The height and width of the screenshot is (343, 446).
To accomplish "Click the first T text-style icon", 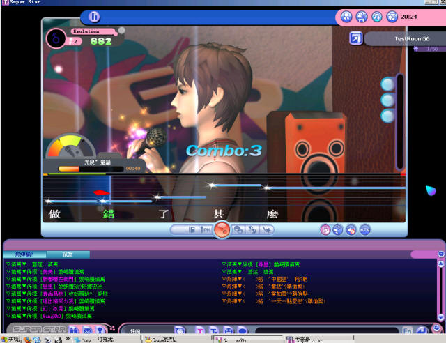I will click(200, 330).
